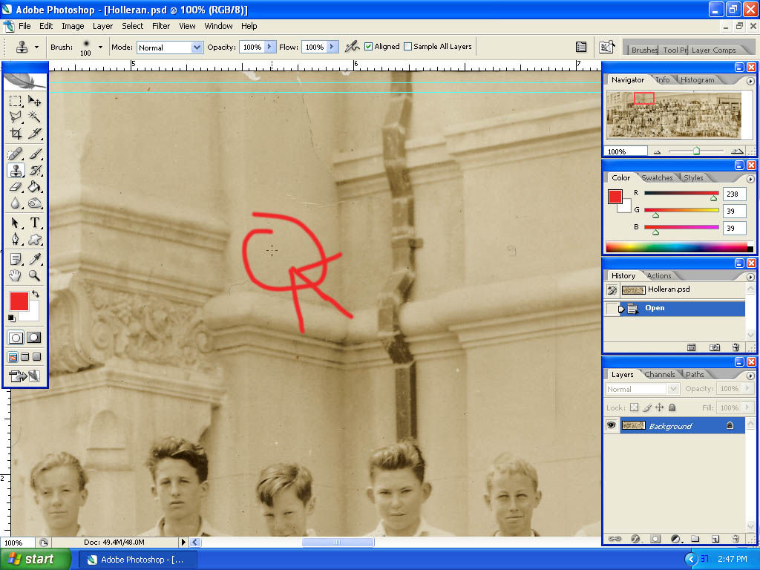Open the Filter menu

[x=161, y=26]
